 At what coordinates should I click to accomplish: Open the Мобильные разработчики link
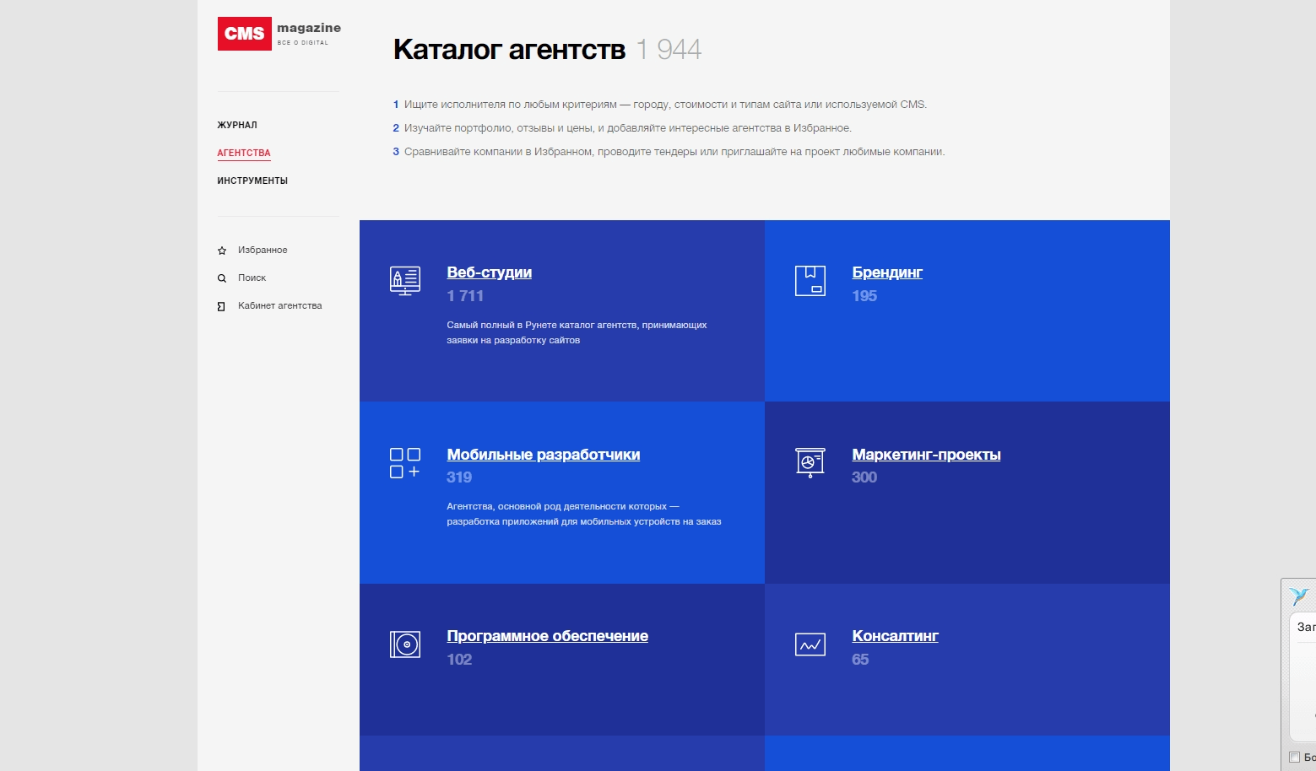[x=543, y=455]
